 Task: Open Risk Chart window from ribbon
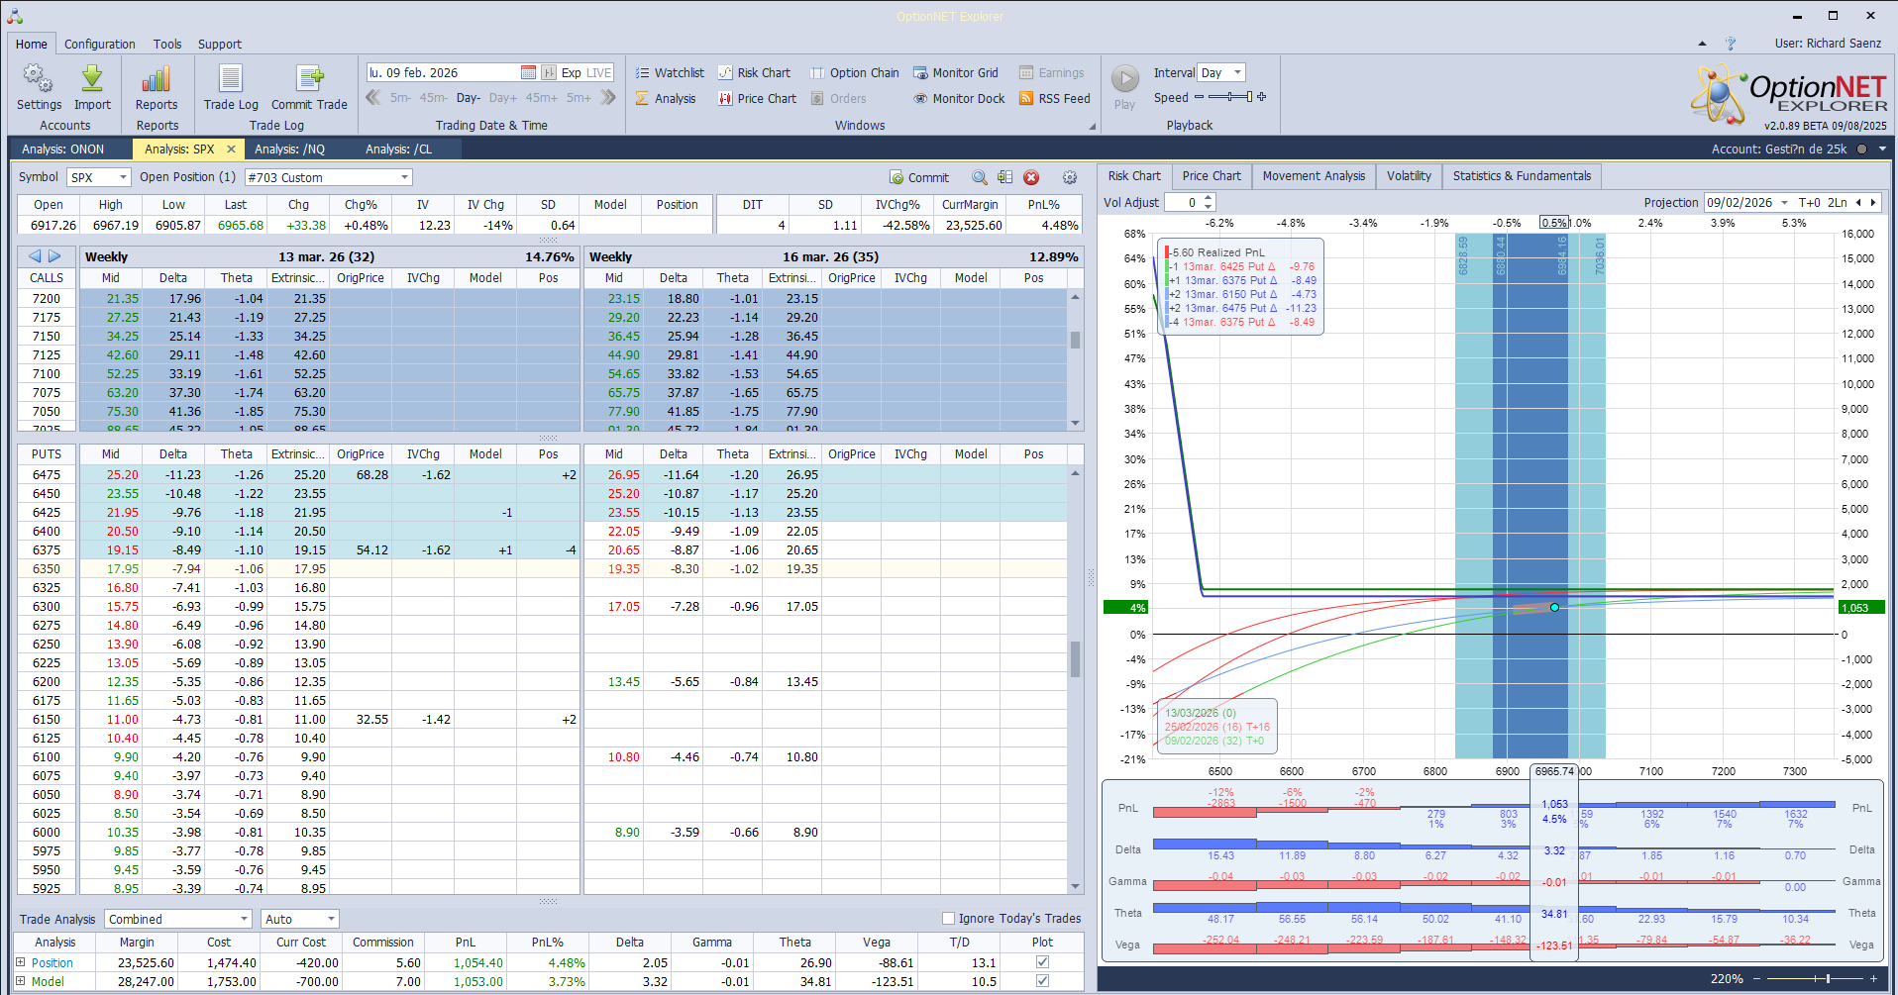pos(754,72)
